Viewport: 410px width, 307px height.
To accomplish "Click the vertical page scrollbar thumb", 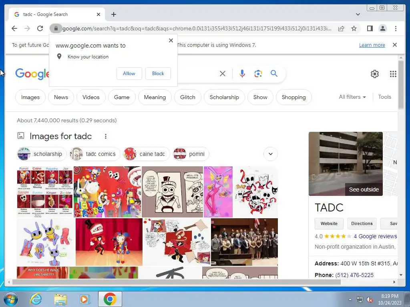I will click(401, 84).
